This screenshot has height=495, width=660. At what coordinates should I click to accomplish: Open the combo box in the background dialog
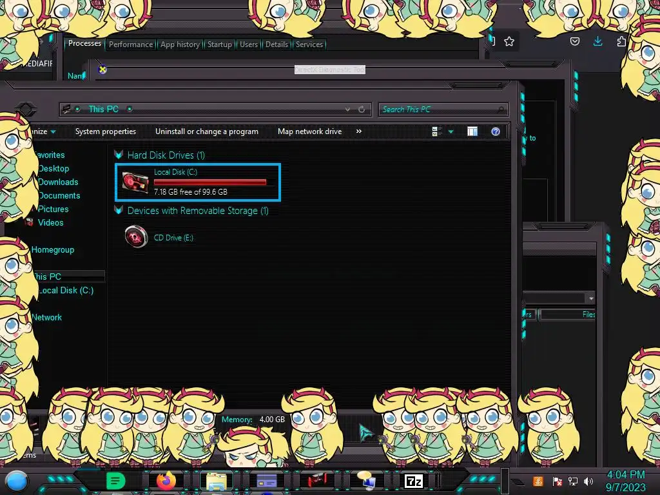[x=591, y=298]
